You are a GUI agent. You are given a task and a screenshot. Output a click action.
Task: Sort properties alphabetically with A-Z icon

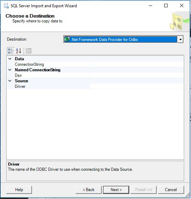(x=18, y=51)
